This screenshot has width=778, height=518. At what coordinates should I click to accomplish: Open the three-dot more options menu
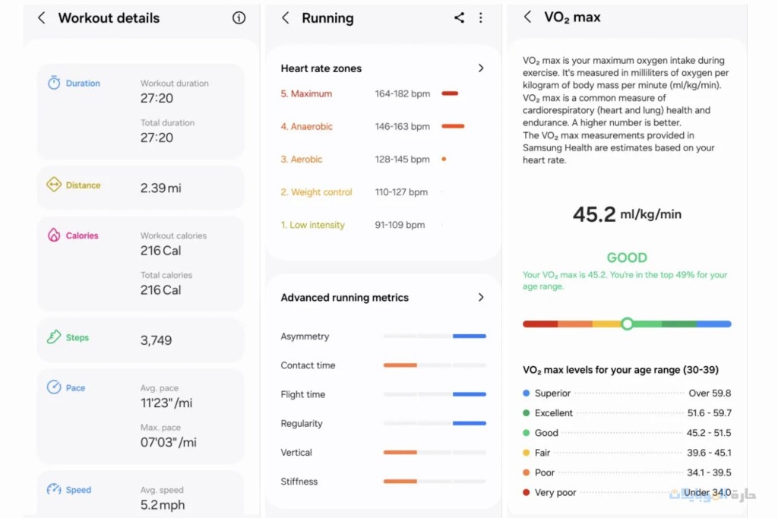481,18
